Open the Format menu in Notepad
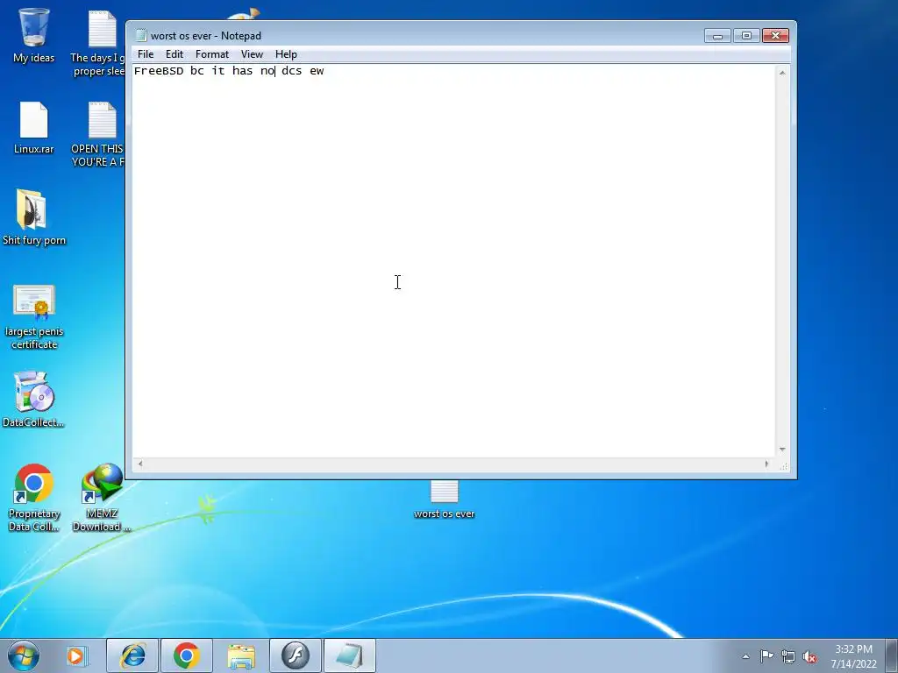This screenshot has width=898, height=673. click(212, 54)
